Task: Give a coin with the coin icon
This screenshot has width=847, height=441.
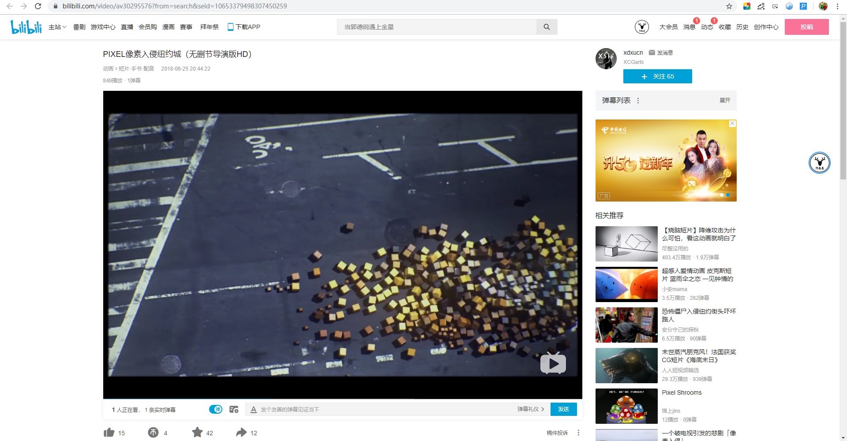Action: [x=153, y=433]
